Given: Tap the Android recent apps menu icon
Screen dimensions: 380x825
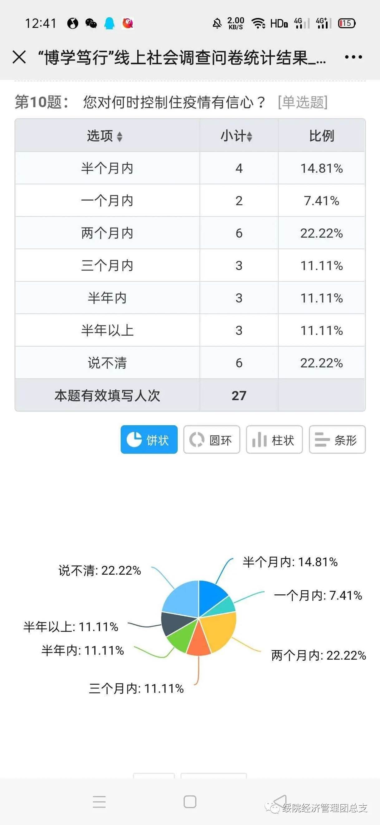Looking at the screenshot, I should (x=99, y=802).
